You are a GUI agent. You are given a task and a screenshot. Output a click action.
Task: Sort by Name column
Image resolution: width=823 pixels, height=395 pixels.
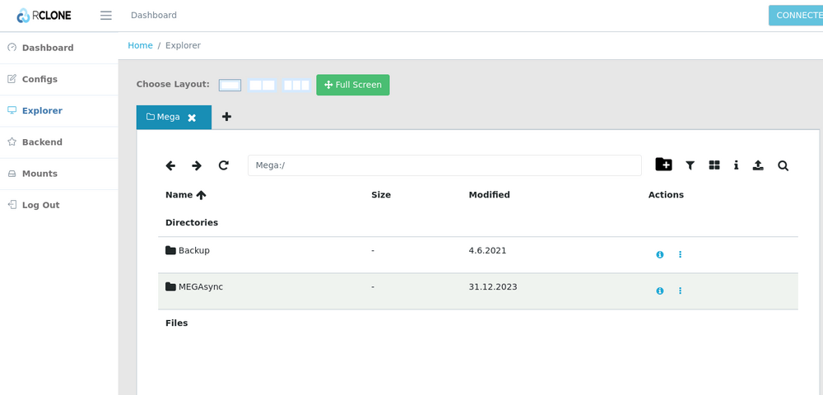pyautogui.click(x=186, y=194)
